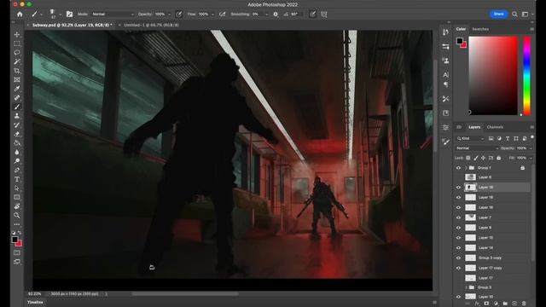Pick a color in the red color field
This screenshot has width=546, height=307.
pyautogui.click(x=493, y=76)
